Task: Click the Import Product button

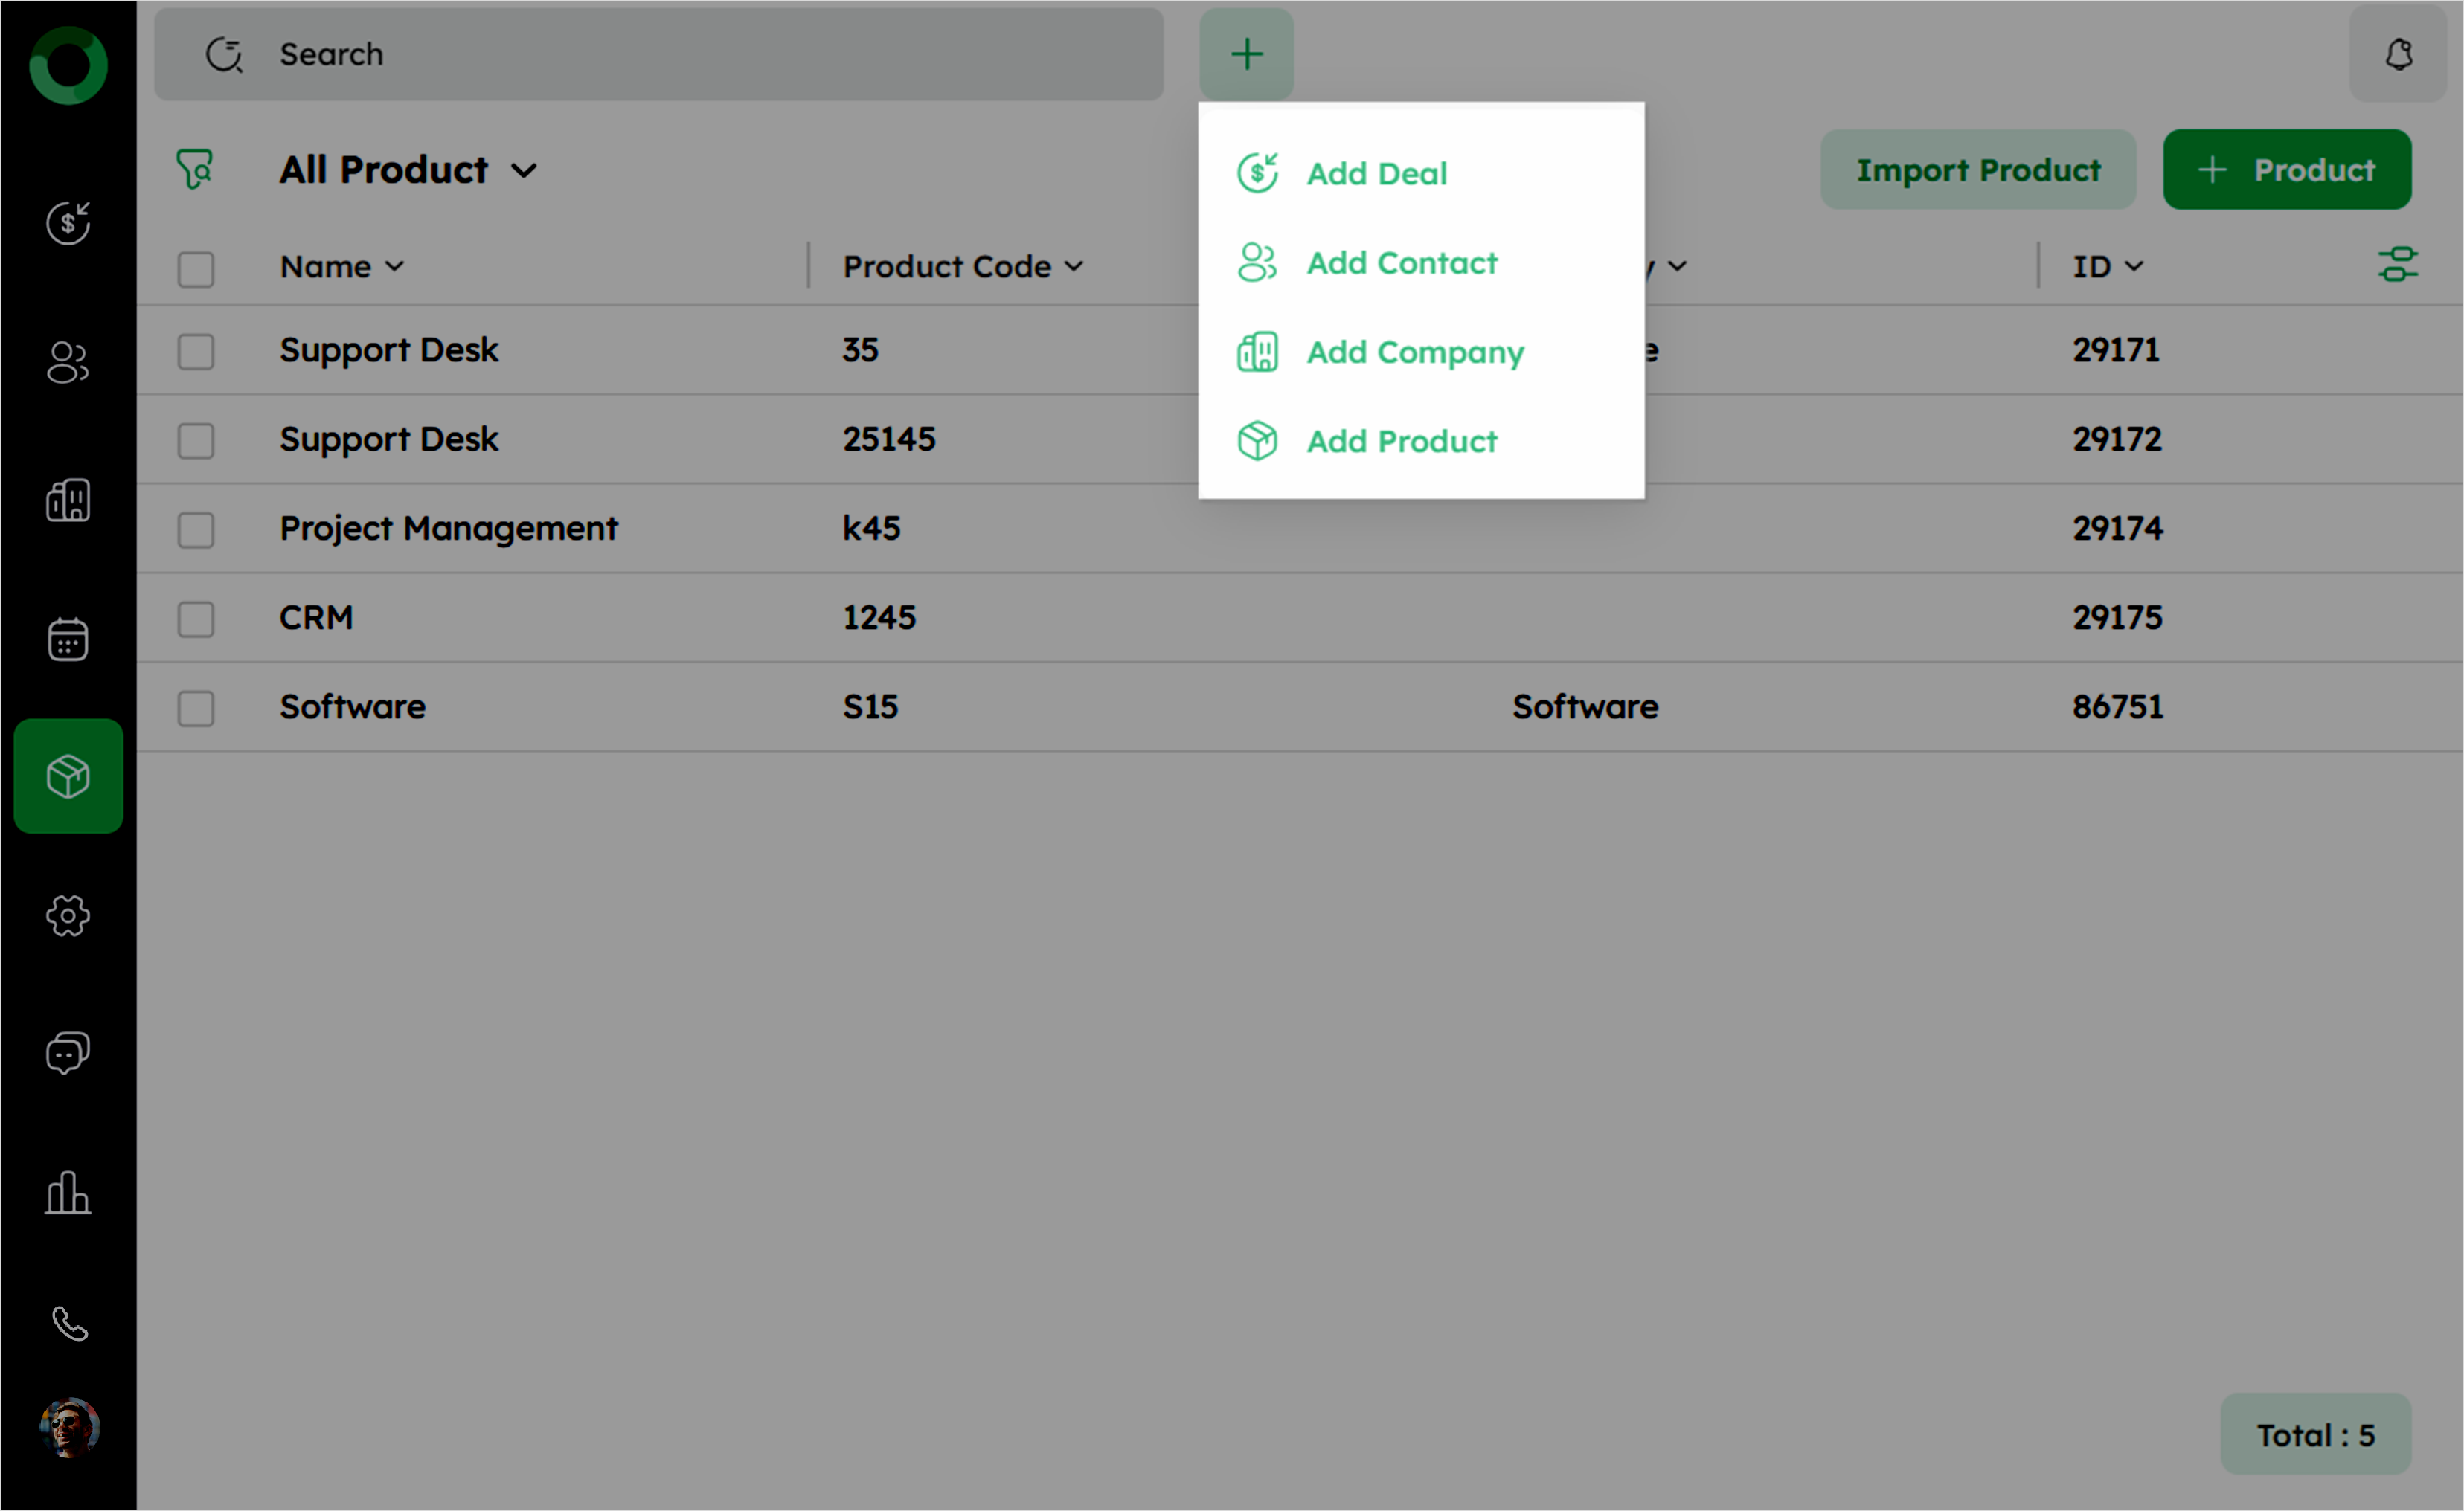Action: [1977, 170]
